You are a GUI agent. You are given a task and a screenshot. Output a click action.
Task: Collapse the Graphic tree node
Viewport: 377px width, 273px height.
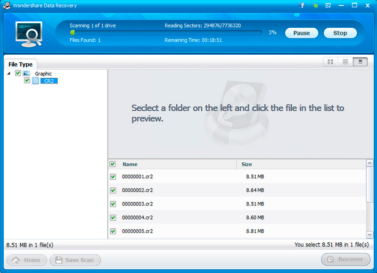[x=9, y=74]
